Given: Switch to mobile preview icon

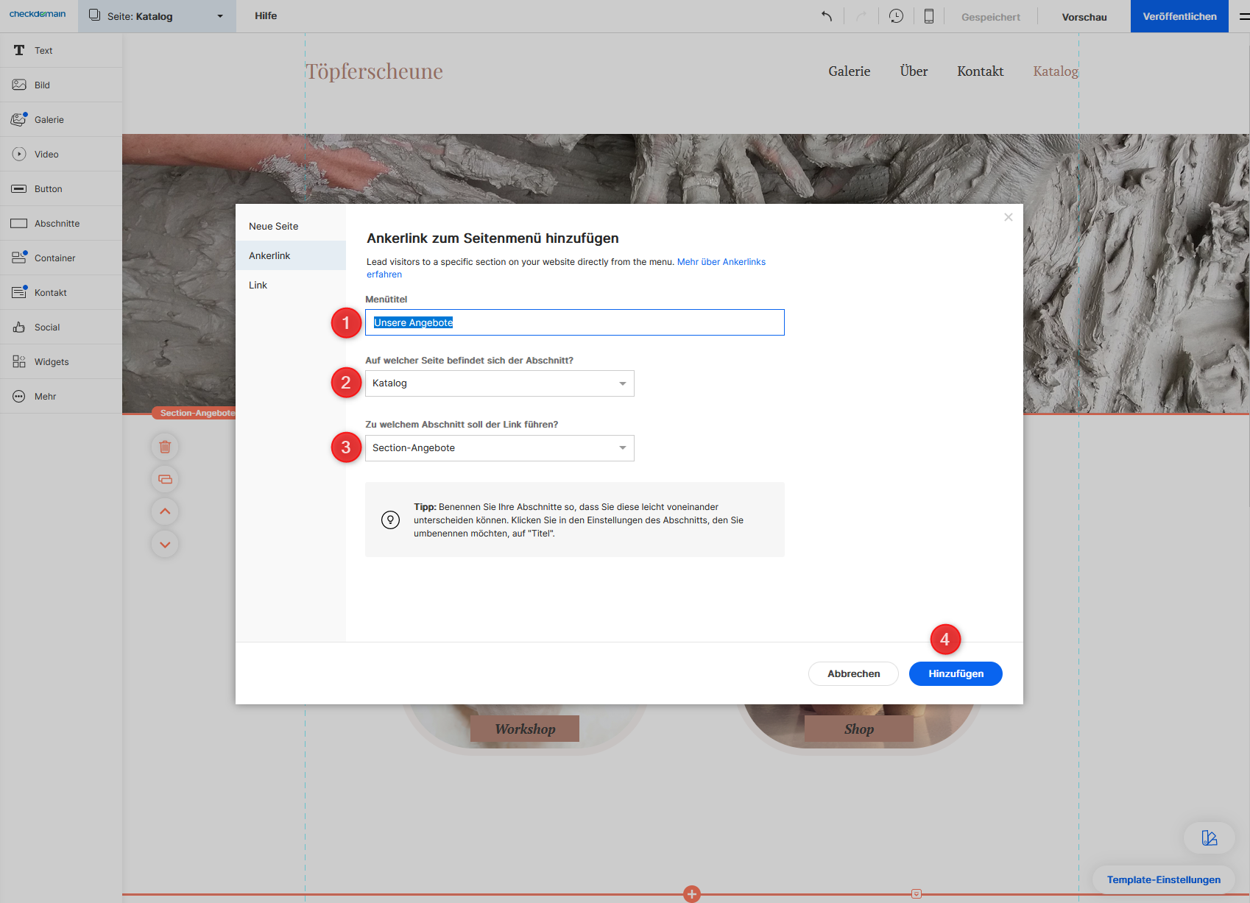Looking at the screenshot, I should [929, 16].
